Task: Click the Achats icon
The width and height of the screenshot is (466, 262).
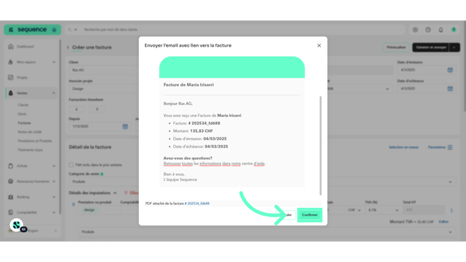Action: point(11,166)
